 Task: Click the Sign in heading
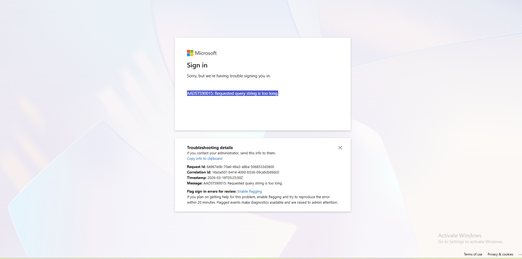(197, 65)
